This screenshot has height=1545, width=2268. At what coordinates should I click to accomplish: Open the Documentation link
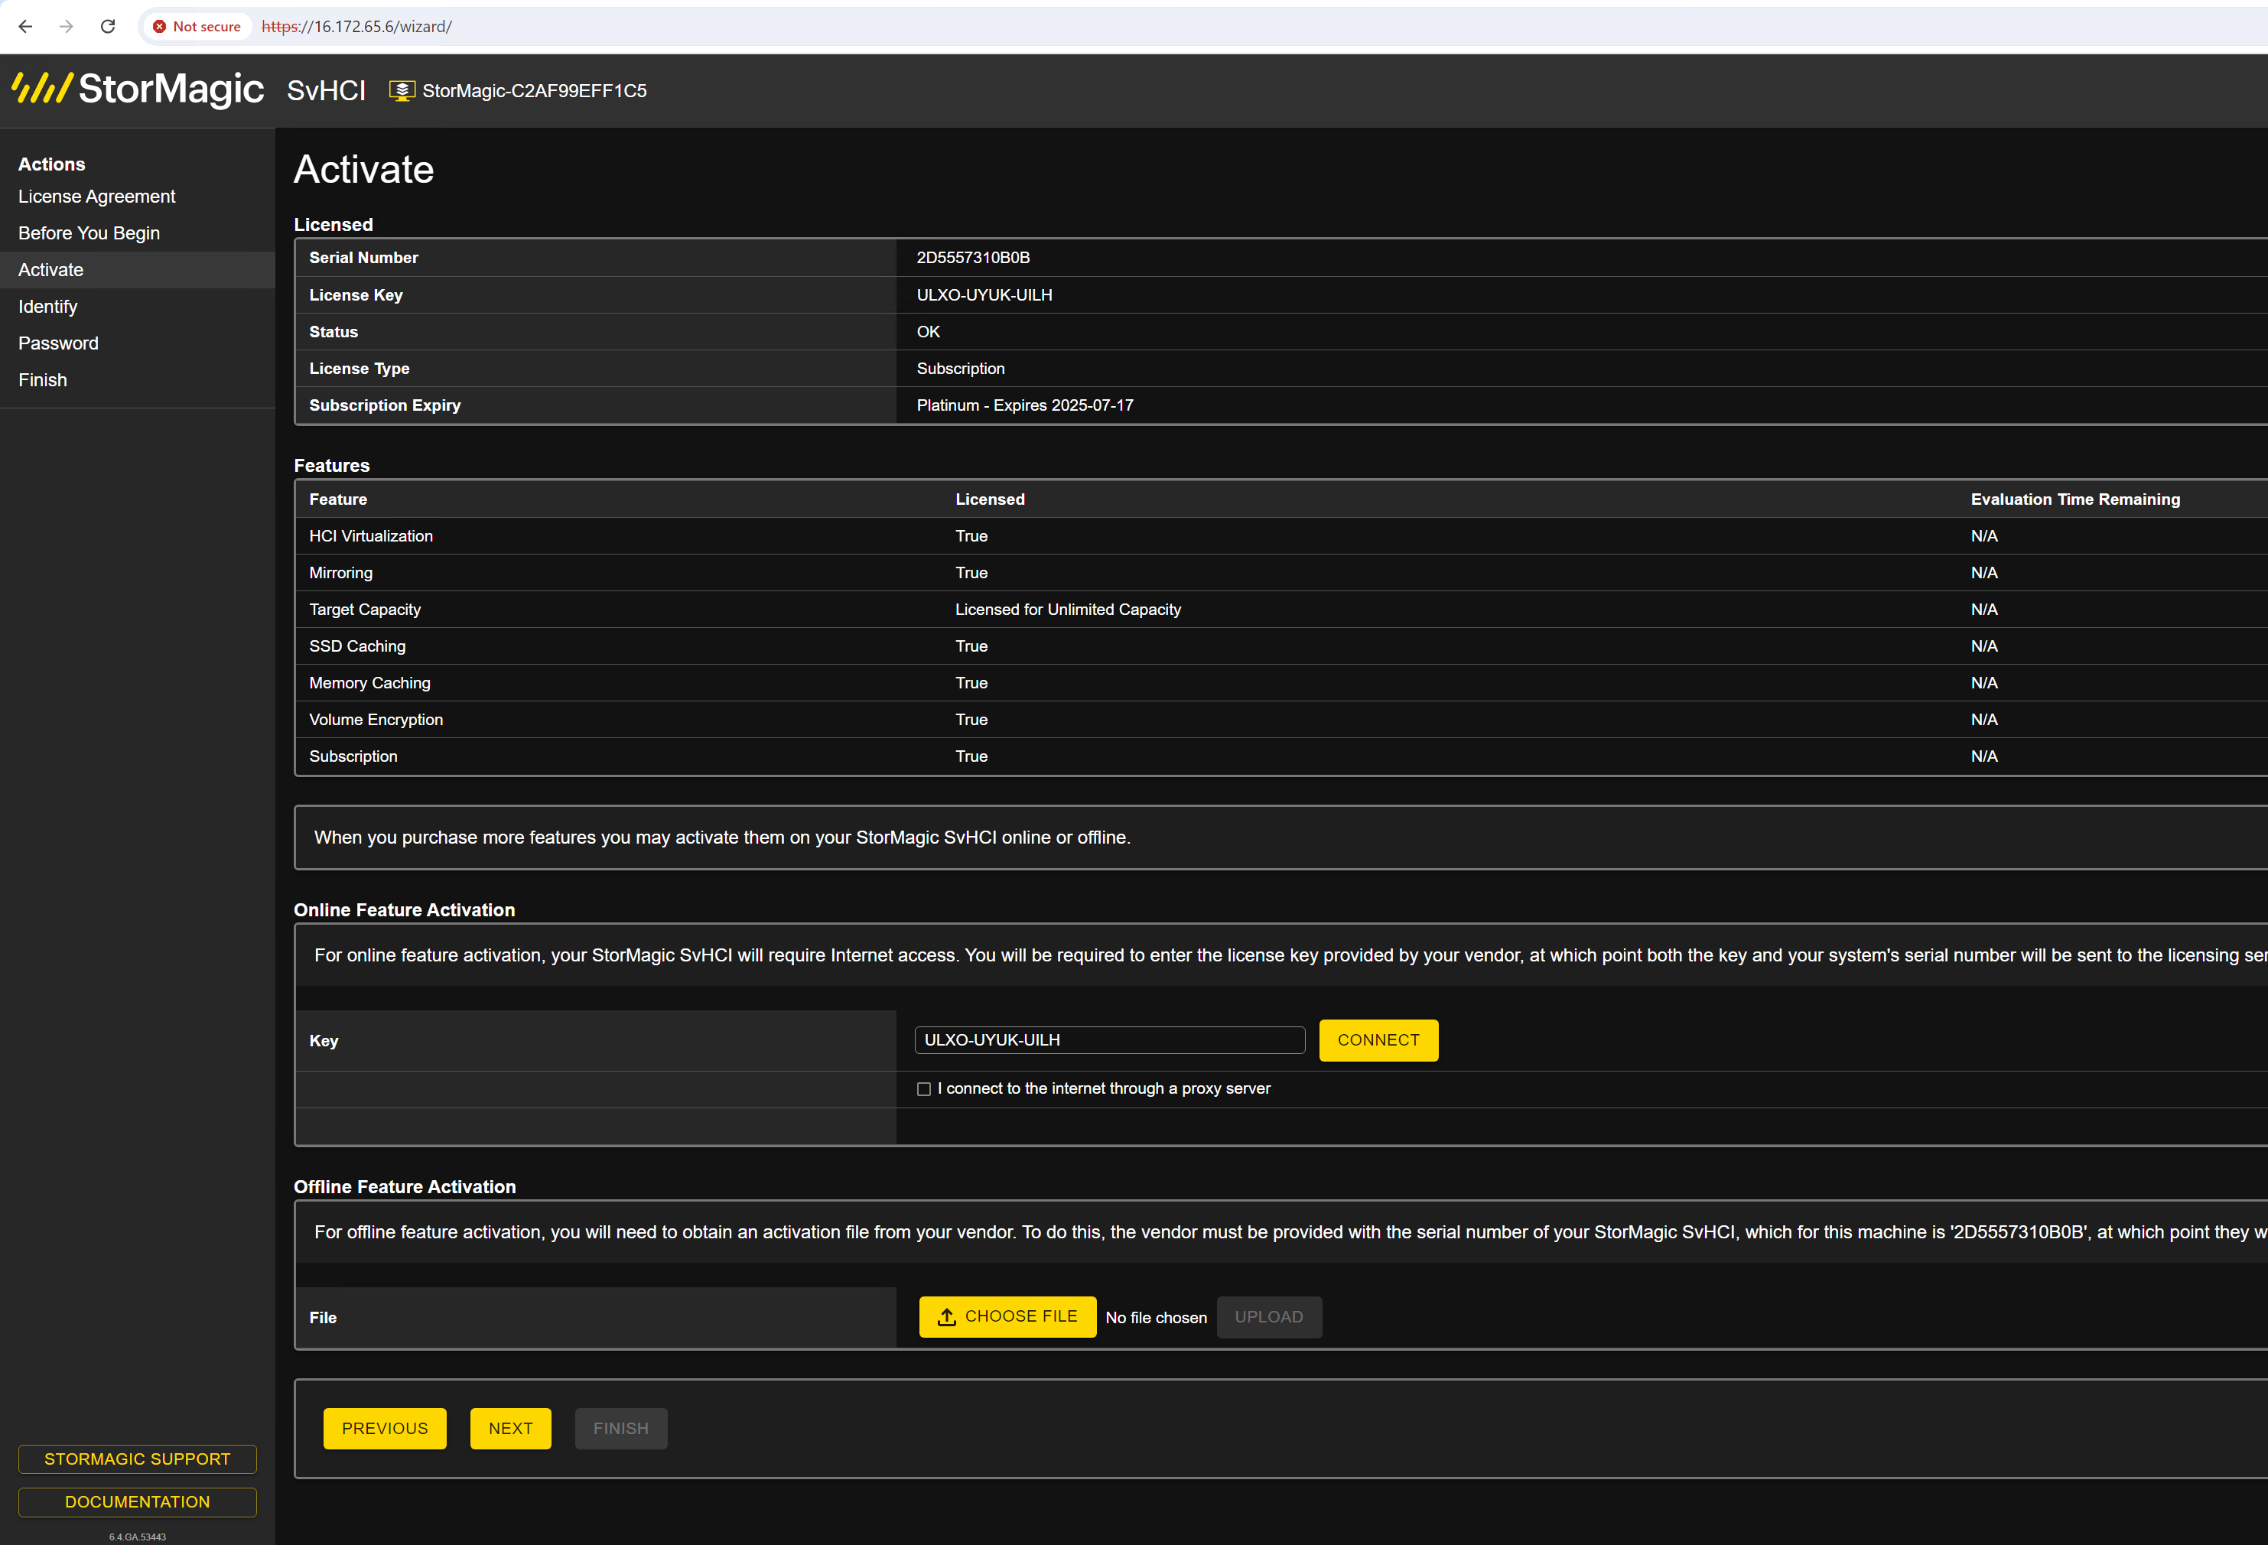[x=138, y=1502]
